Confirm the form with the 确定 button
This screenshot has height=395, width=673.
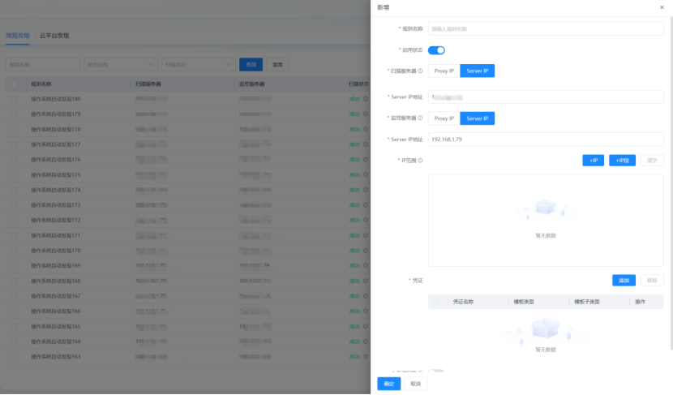(388, 384)
